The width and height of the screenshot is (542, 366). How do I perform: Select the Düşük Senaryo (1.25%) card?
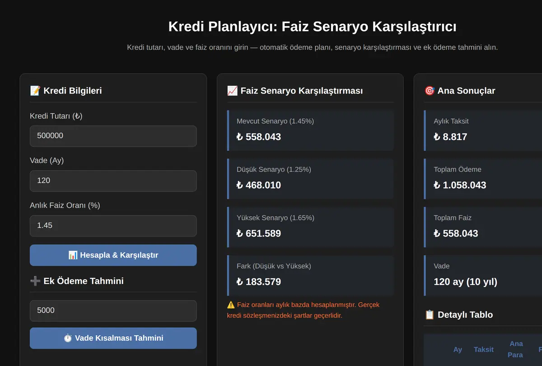coord(310,179)
